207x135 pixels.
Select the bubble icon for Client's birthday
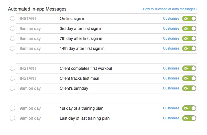tap(13, 88)
